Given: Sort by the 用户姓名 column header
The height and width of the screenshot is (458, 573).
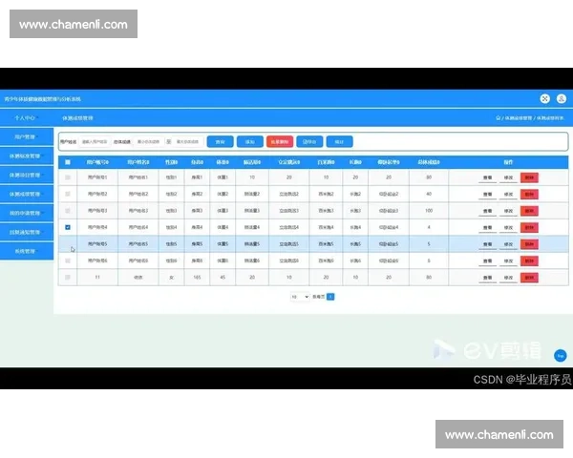Looking at the screenshot, I should [x=138, y=162].
